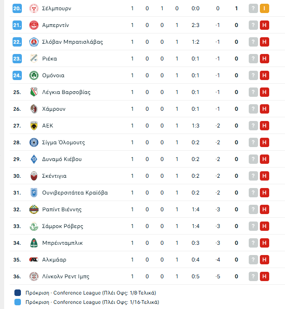Image resolution: width=285 pixels, height=309 pixels.
Task: Click the Shelbourne club crest icon
Action: coord(33,8)
